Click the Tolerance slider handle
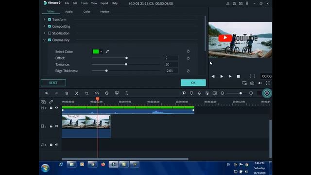311x175 pixels. point(126,64)
